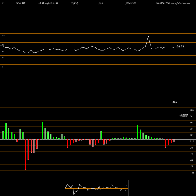Click the (5,5 parameter text in header

(101, 3)
